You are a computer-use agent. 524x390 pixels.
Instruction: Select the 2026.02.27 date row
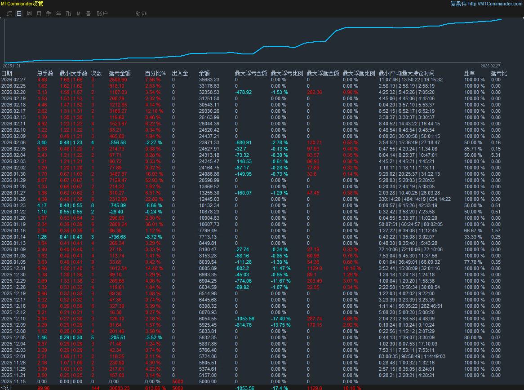[x=13, y=80]
